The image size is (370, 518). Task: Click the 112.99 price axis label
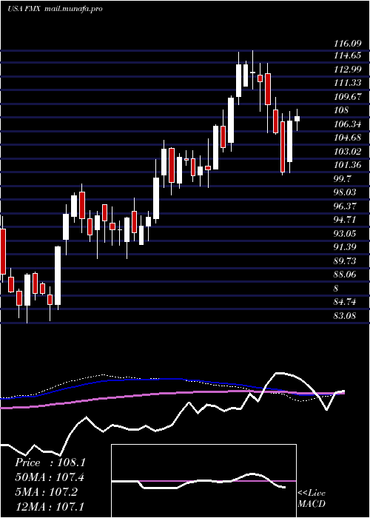click(347, 70)
